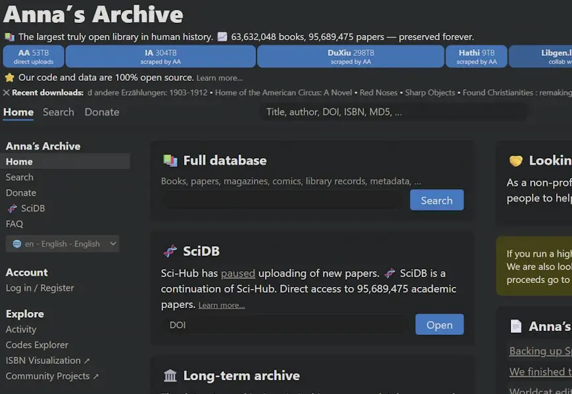
Task: Click the Long-term archive building icon
Action: [x=170, y=376]
